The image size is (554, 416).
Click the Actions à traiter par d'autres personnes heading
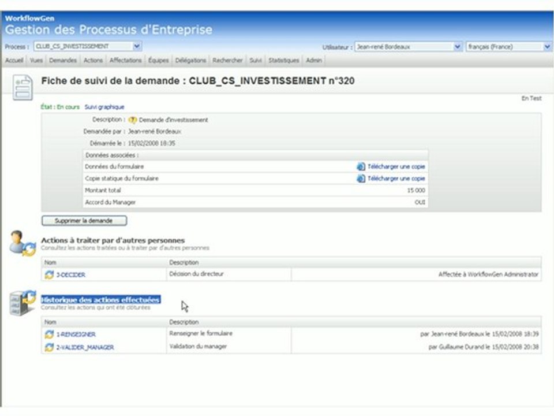113,240
